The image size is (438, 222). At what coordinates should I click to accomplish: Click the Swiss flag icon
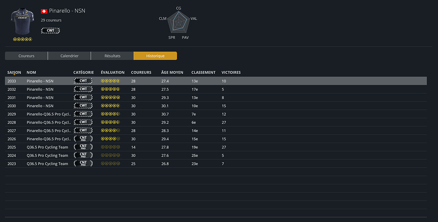click(44, 11)
